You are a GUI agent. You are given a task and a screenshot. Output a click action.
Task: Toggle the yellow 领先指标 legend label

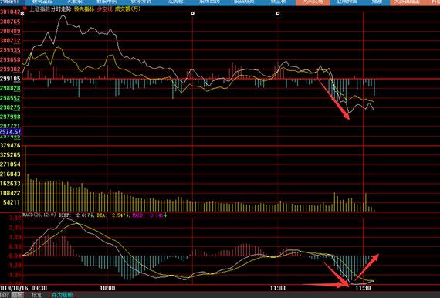84,9
